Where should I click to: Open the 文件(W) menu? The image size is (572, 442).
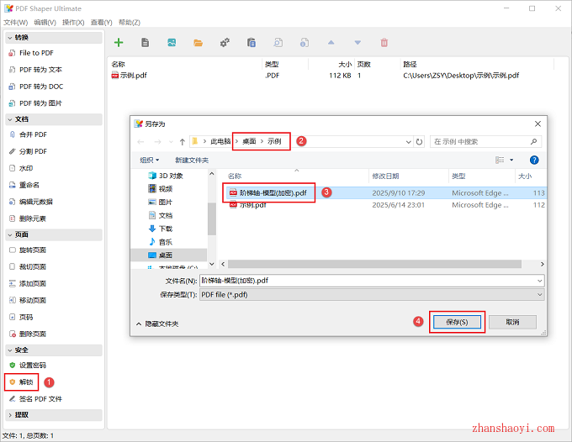16,22
